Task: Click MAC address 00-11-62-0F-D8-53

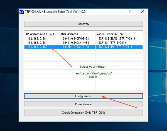Action: click(76, 39)
